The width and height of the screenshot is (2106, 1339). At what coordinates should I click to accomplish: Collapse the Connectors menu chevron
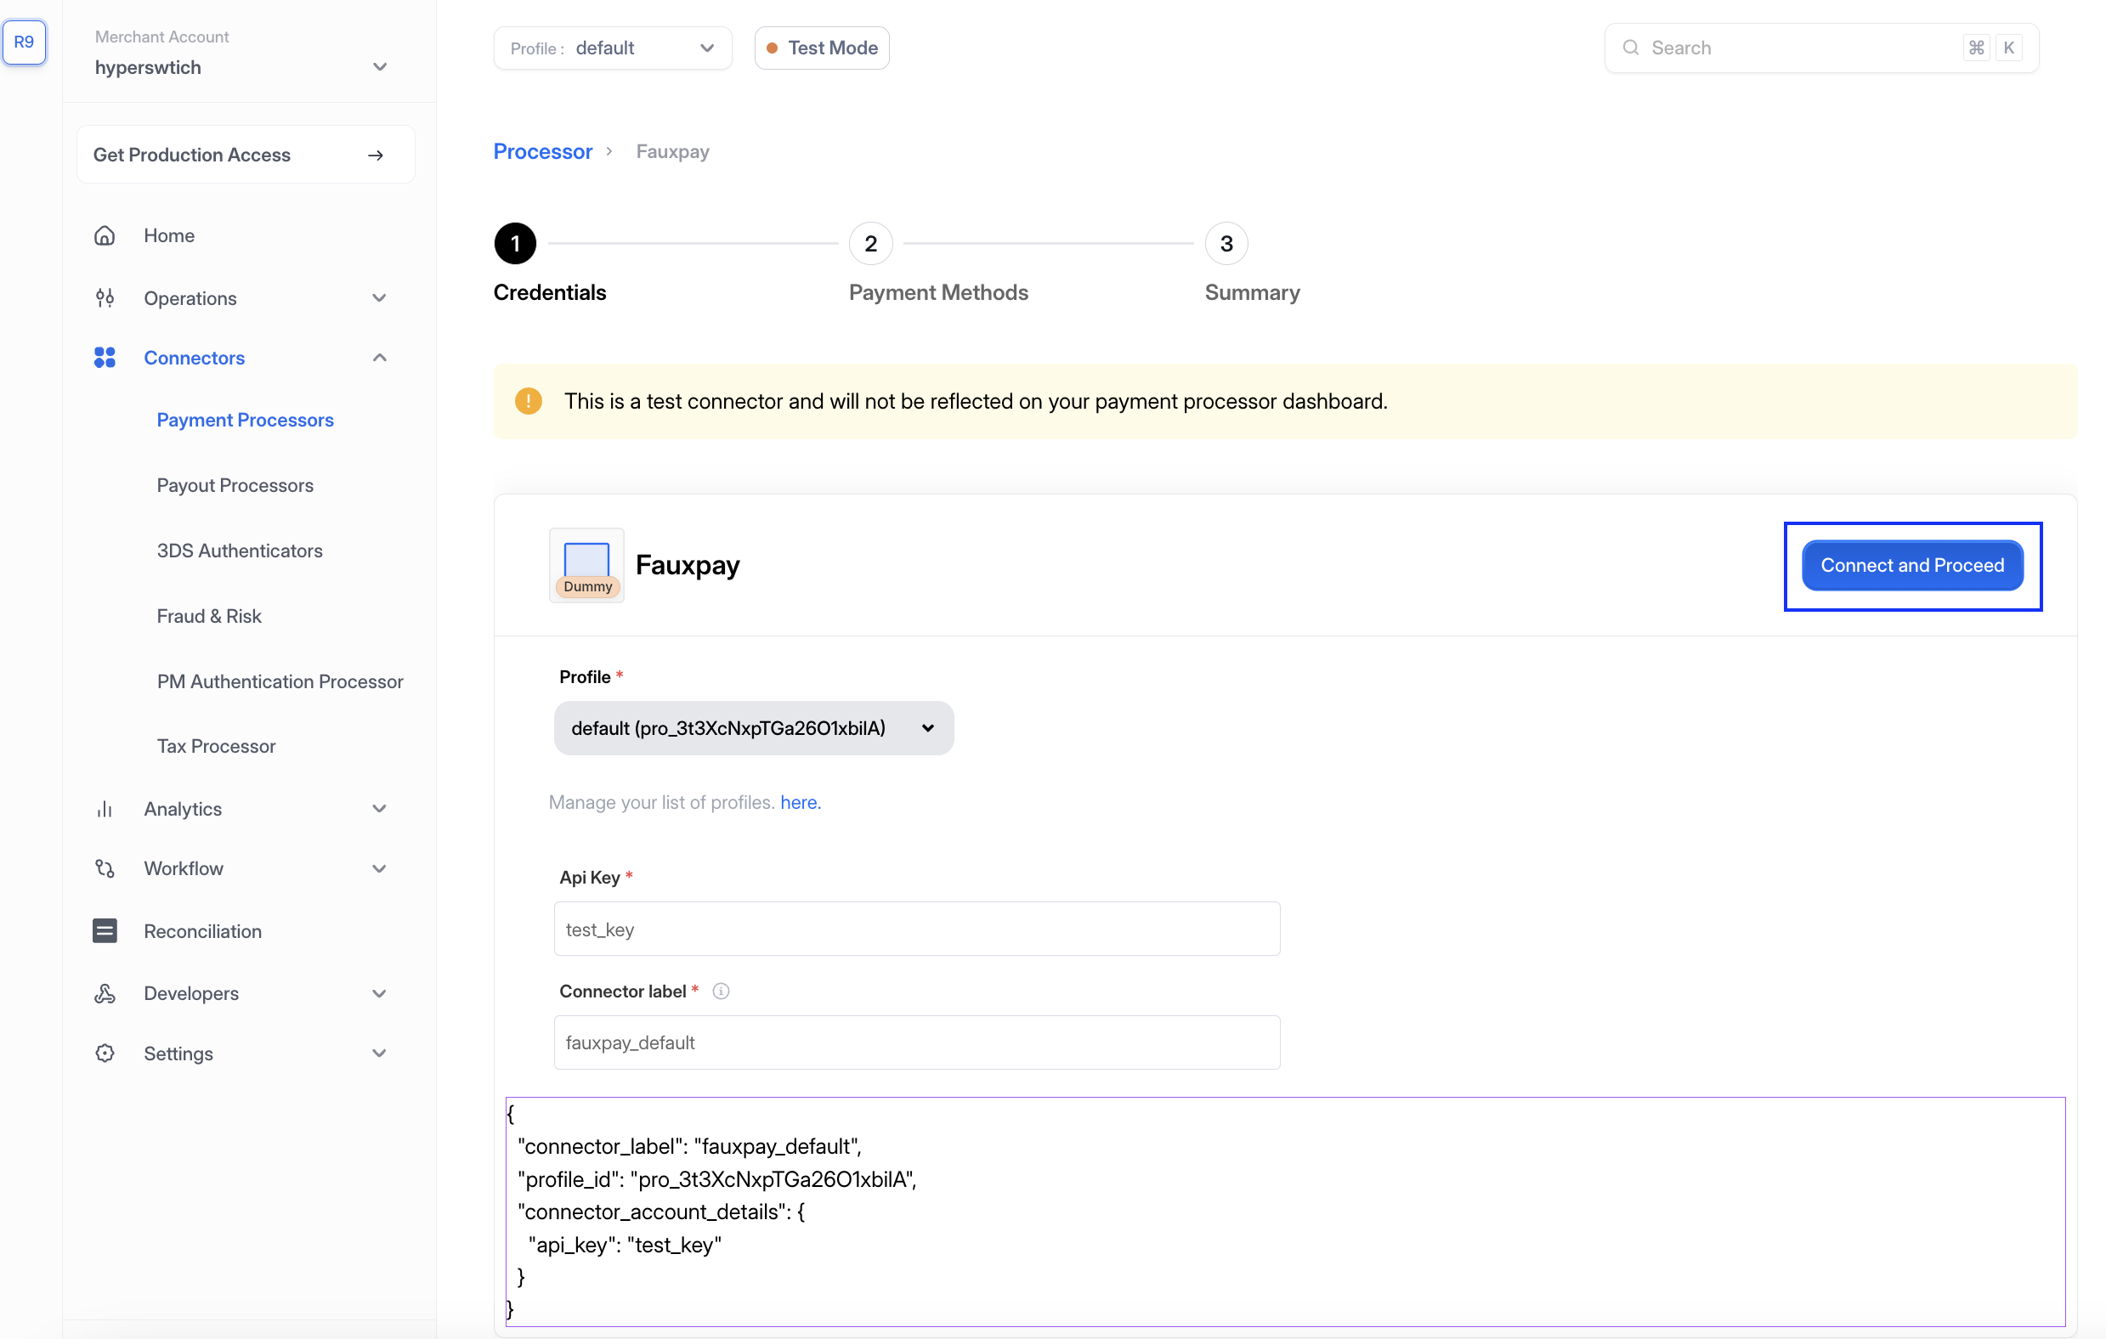(379, 358)
